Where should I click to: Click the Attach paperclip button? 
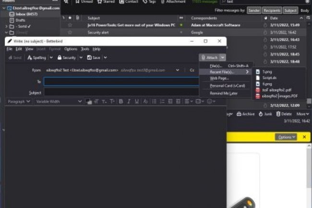[x=210, y=58]
